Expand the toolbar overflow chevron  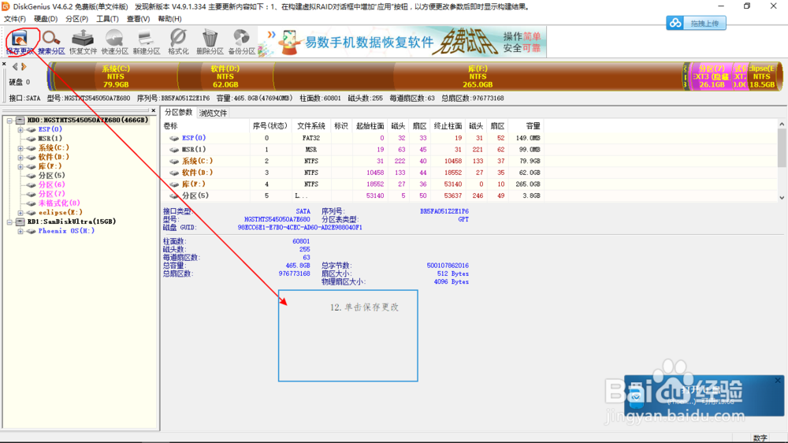[x=271, y=35]
